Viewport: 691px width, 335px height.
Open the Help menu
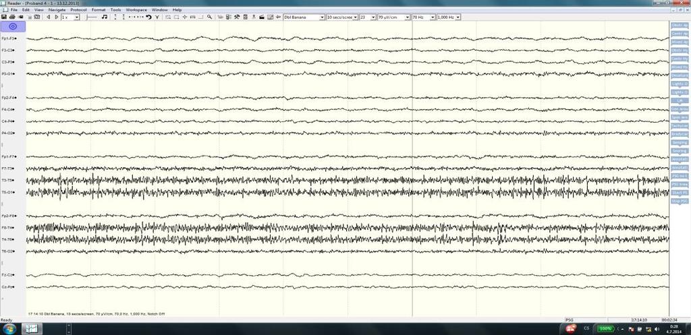click(177, 9)
